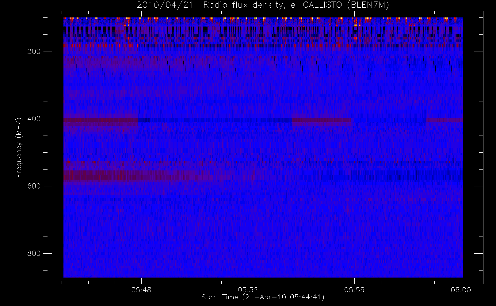Click the 'Start Time (21-Apr-10 05:44:41)' label
This screenshot has height=306, width=496.
263,297
